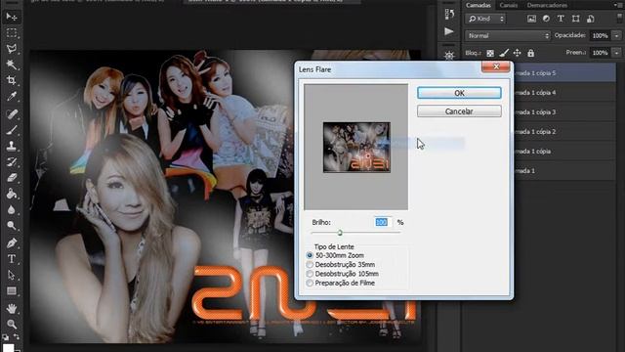Select the Move tool

(x=12, y=17)
